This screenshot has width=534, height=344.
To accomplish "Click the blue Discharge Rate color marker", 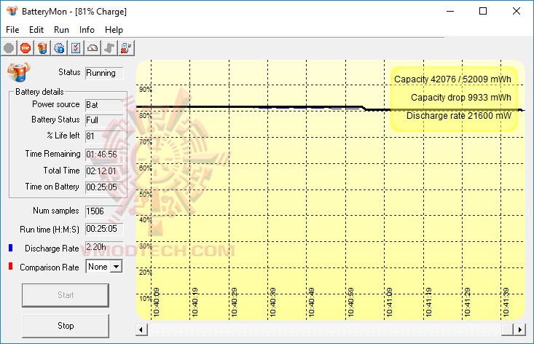I will pos(10,248).
